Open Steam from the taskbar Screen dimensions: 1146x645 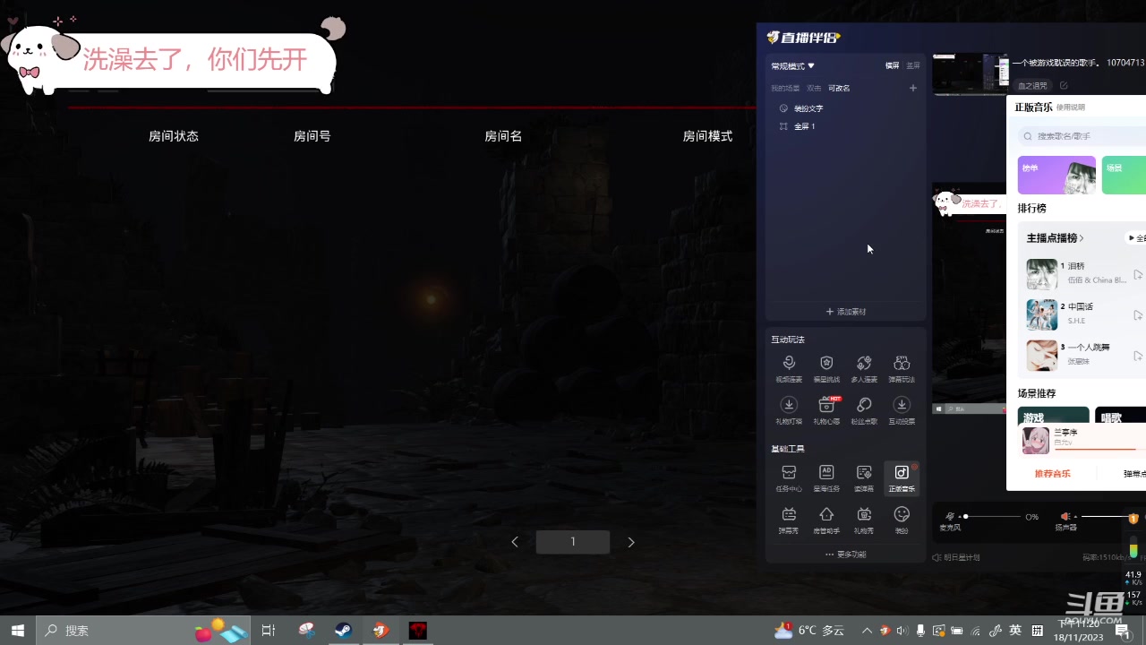coord(343,631)
